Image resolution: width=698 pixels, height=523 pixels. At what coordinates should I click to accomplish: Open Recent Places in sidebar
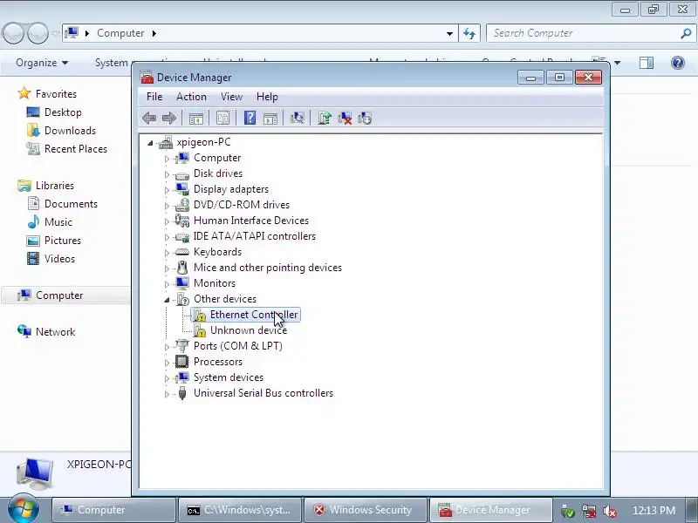76,149
